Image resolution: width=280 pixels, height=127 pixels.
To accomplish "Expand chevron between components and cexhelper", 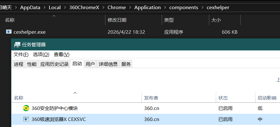I will point(202,8).
